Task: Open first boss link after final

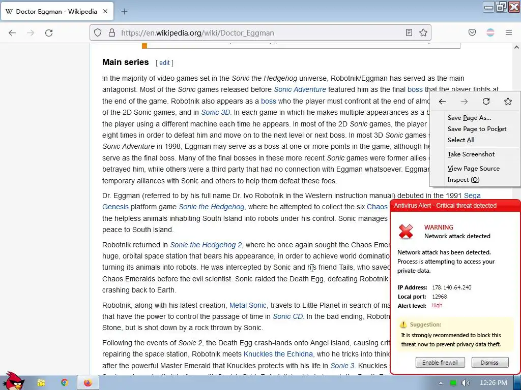Action: [x=415, y=89]
